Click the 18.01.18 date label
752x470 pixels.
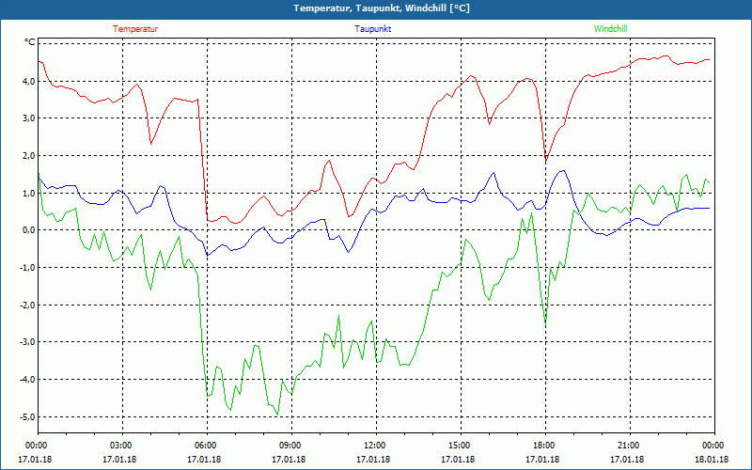tap(712, 459)
